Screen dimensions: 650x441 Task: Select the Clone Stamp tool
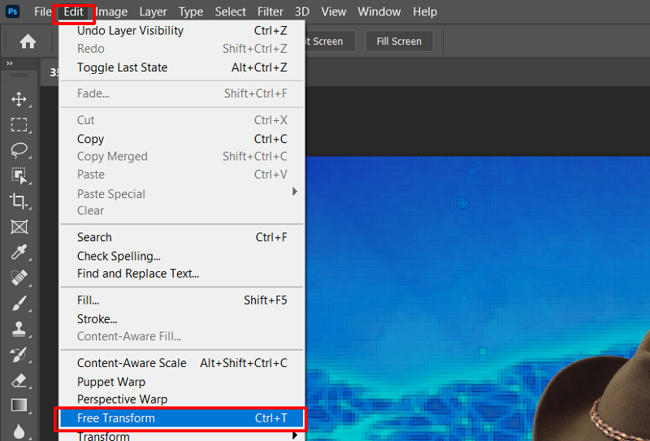point(19,329)
